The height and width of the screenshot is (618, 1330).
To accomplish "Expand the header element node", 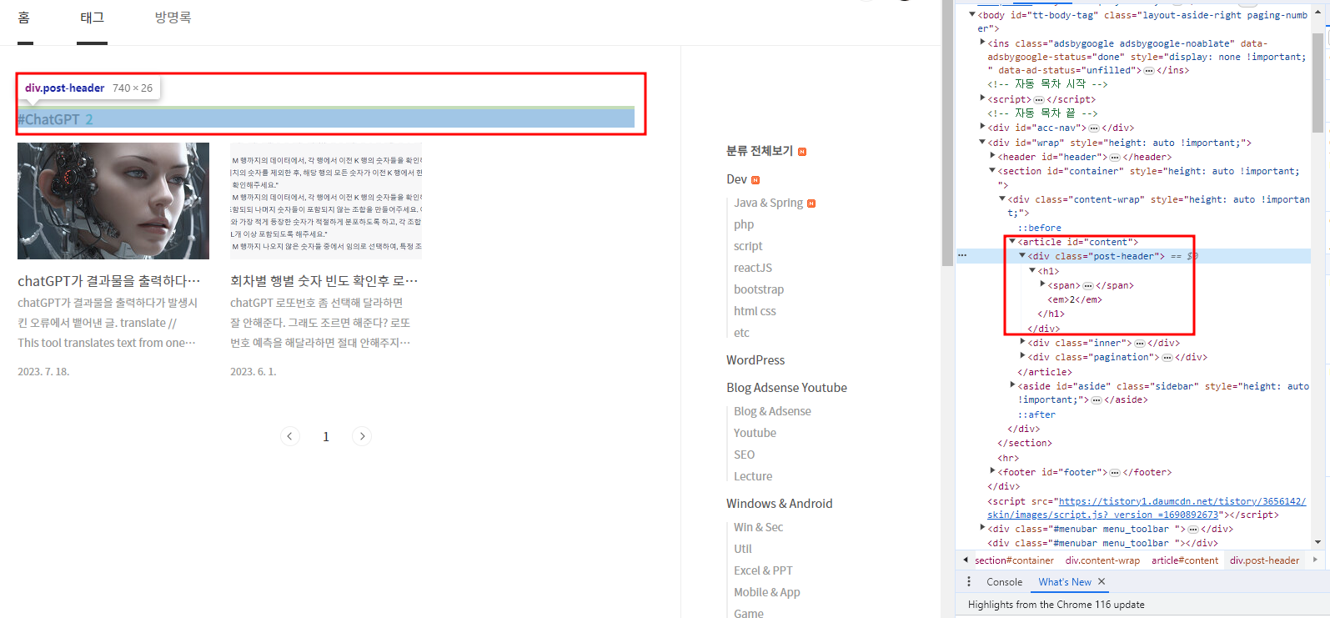I will 992,156.
